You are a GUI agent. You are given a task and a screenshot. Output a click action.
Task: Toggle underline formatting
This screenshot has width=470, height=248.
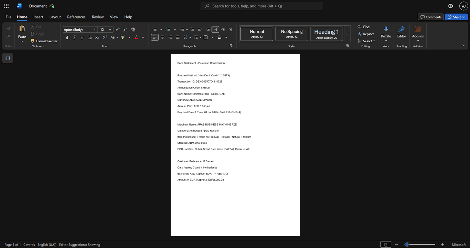[x=82, y=37]
